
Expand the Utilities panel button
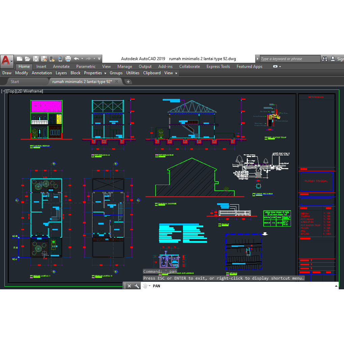pos(133,73)
